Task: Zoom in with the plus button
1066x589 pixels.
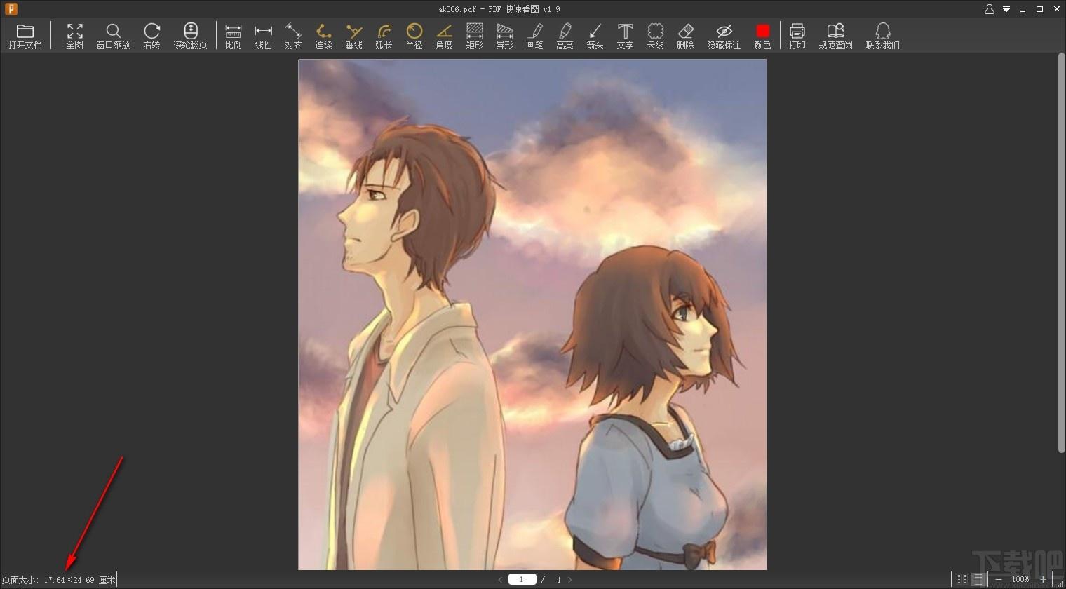Action: pos(1043,579)
